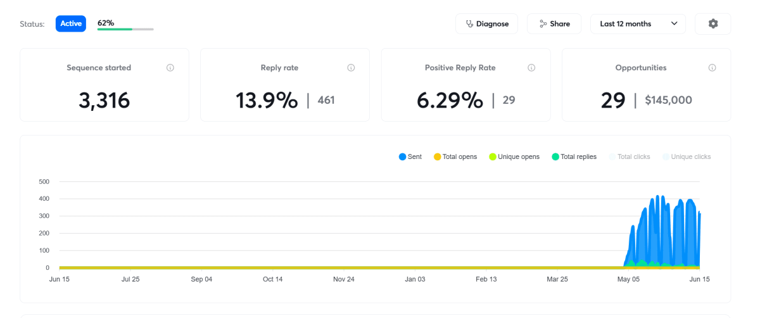Show info for Positive Reply Rate
The height and width of the screenshot is (318, 760).
pos(531,68)
